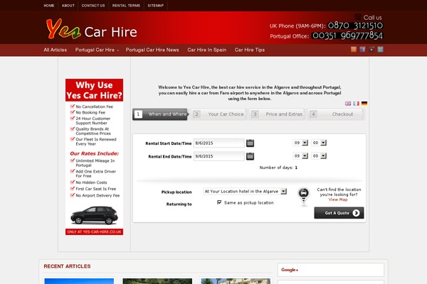Open the CONTACT US menu item
This screenshot has height=284, width=427.
coord(93,6)
